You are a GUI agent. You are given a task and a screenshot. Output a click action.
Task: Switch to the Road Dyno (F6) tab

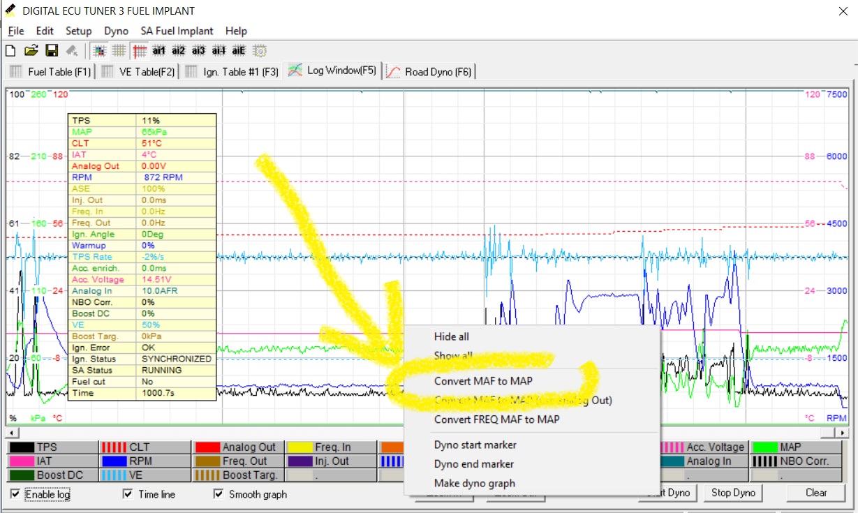pos(430,71)
